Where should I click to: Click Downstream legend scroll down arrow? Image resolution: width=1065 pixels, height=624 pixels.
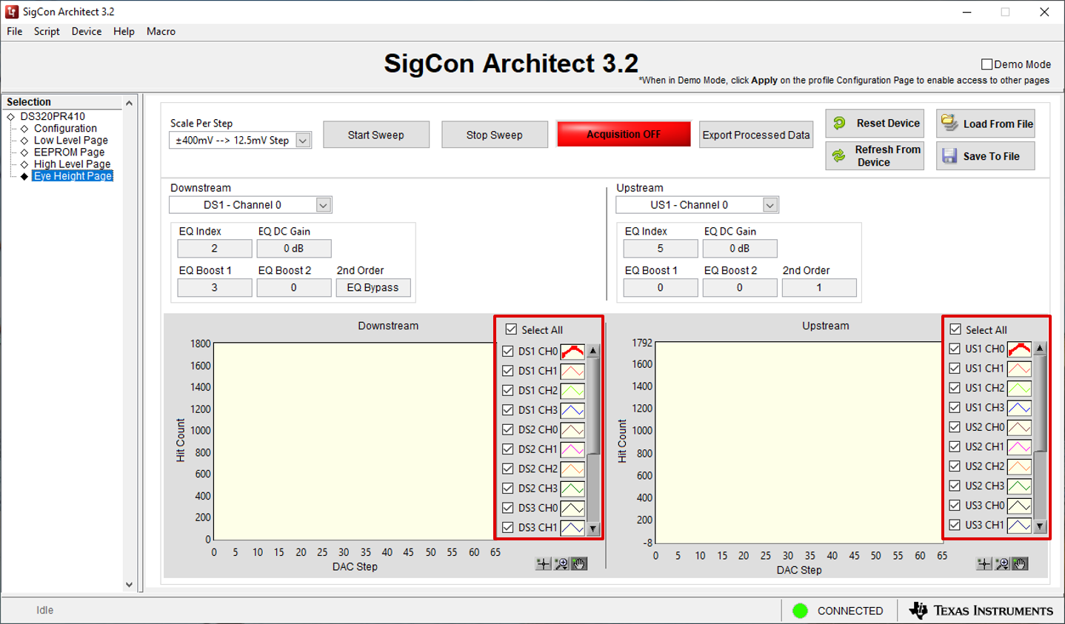coord(593,529)
